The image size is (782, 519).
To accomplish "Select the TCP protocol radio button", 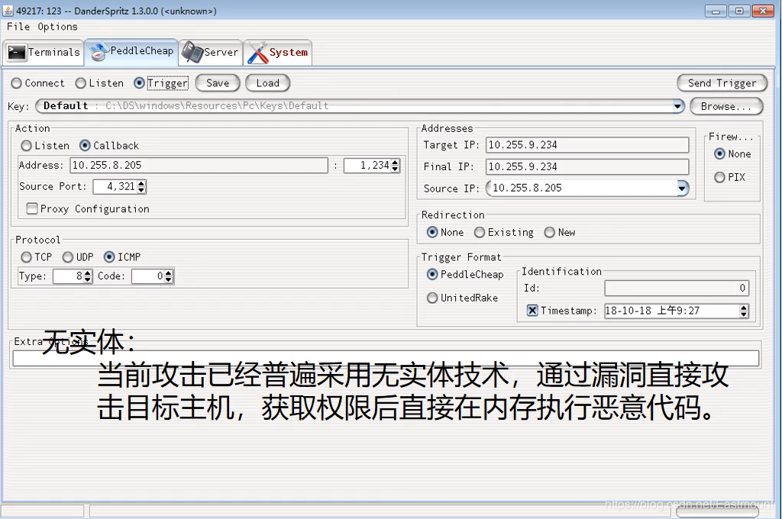I will point(26,257).
